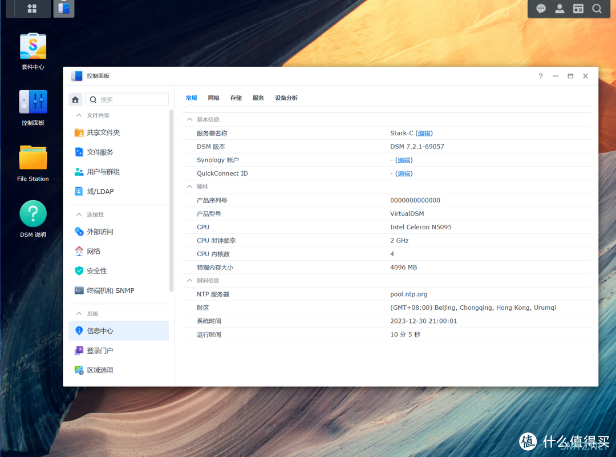
Task: Open 文件服务 in sidebar
Action: point(119,152)
